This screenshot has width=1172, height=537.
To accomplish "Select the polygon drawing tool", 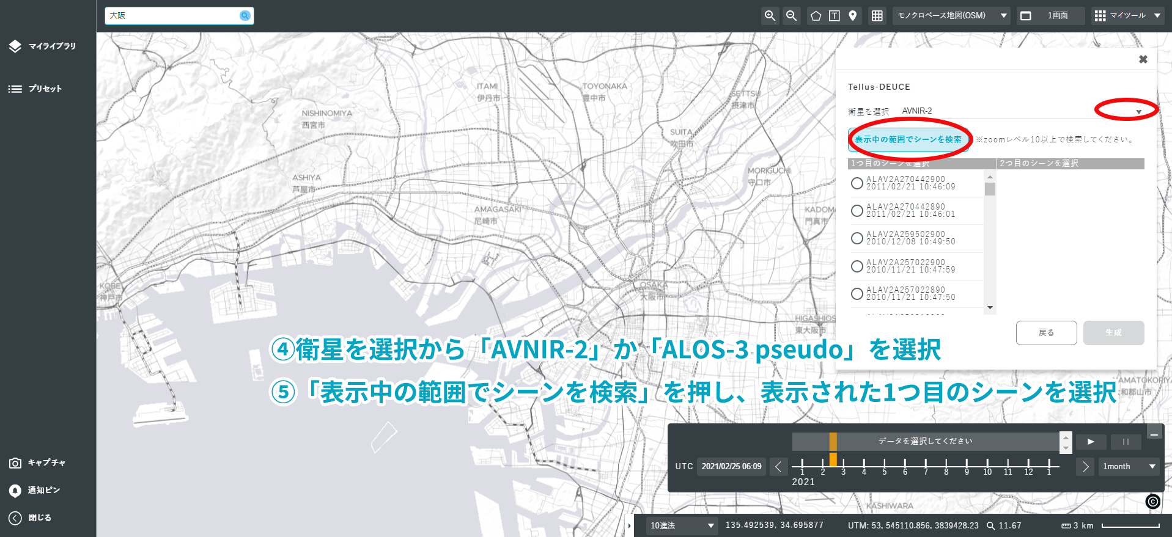I will pos(816,16).
